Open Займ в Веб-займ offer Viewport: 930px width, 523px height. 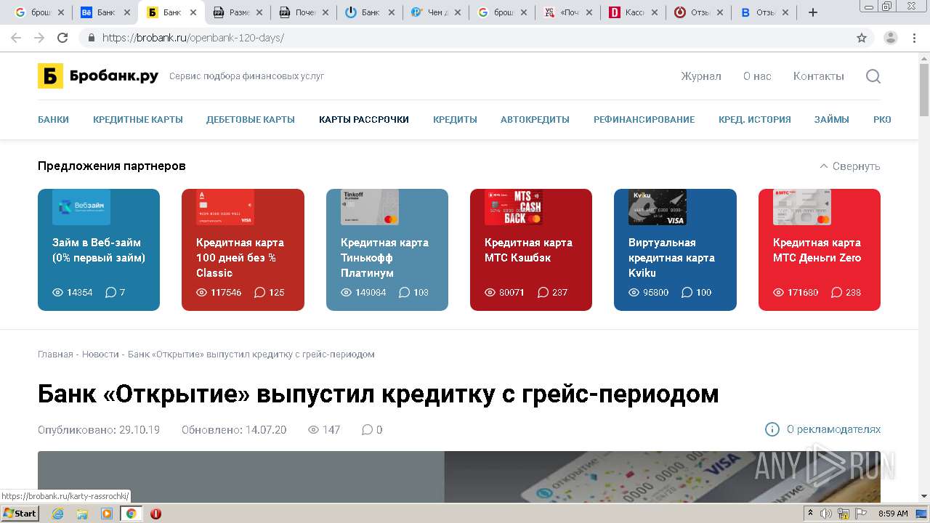point(99,250)
